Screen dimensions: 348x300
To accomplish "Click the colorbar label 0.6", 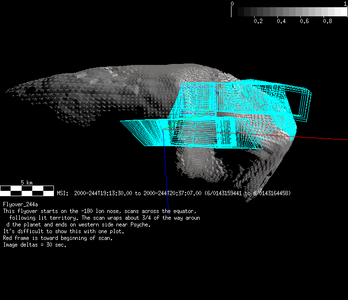I will (x=304, y=21).
